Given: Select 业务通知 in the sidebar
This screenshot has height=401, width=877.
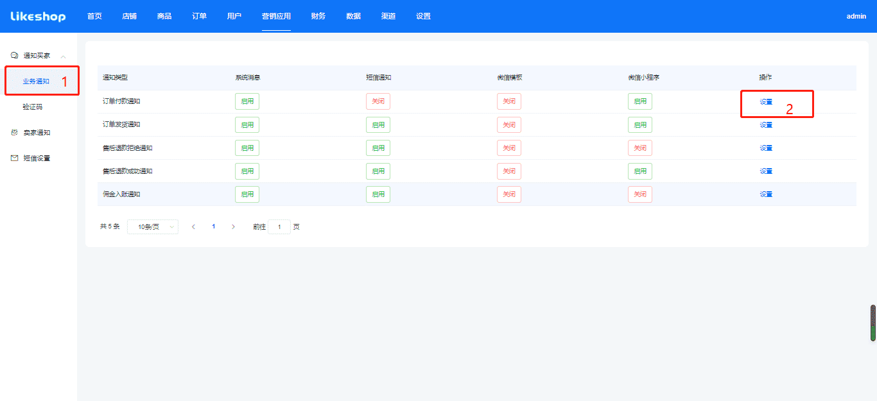Looking at the screenshot, I should coord(36,81).
